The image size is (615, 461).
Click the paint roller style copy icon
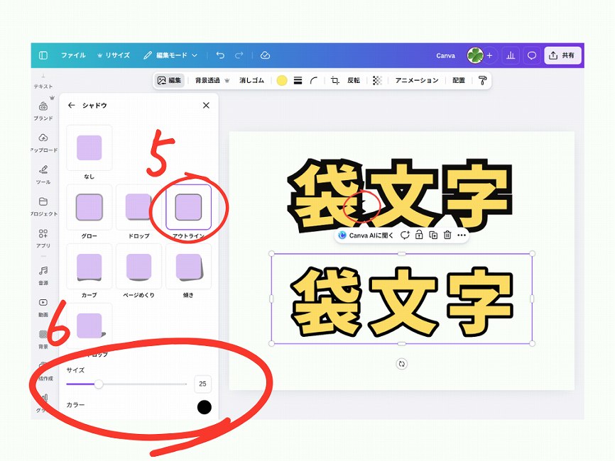tap(483, 81)
